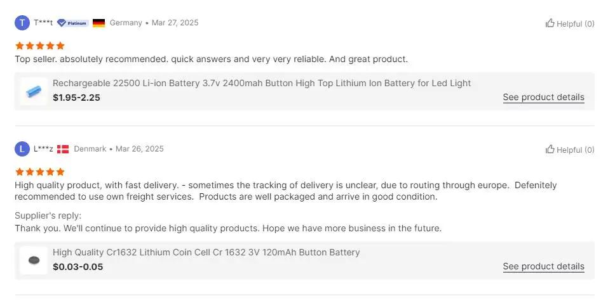Click the thumbs-up icon on L***z's review
Viewport: 615px width, 301px height.
[x=550, y=150]
